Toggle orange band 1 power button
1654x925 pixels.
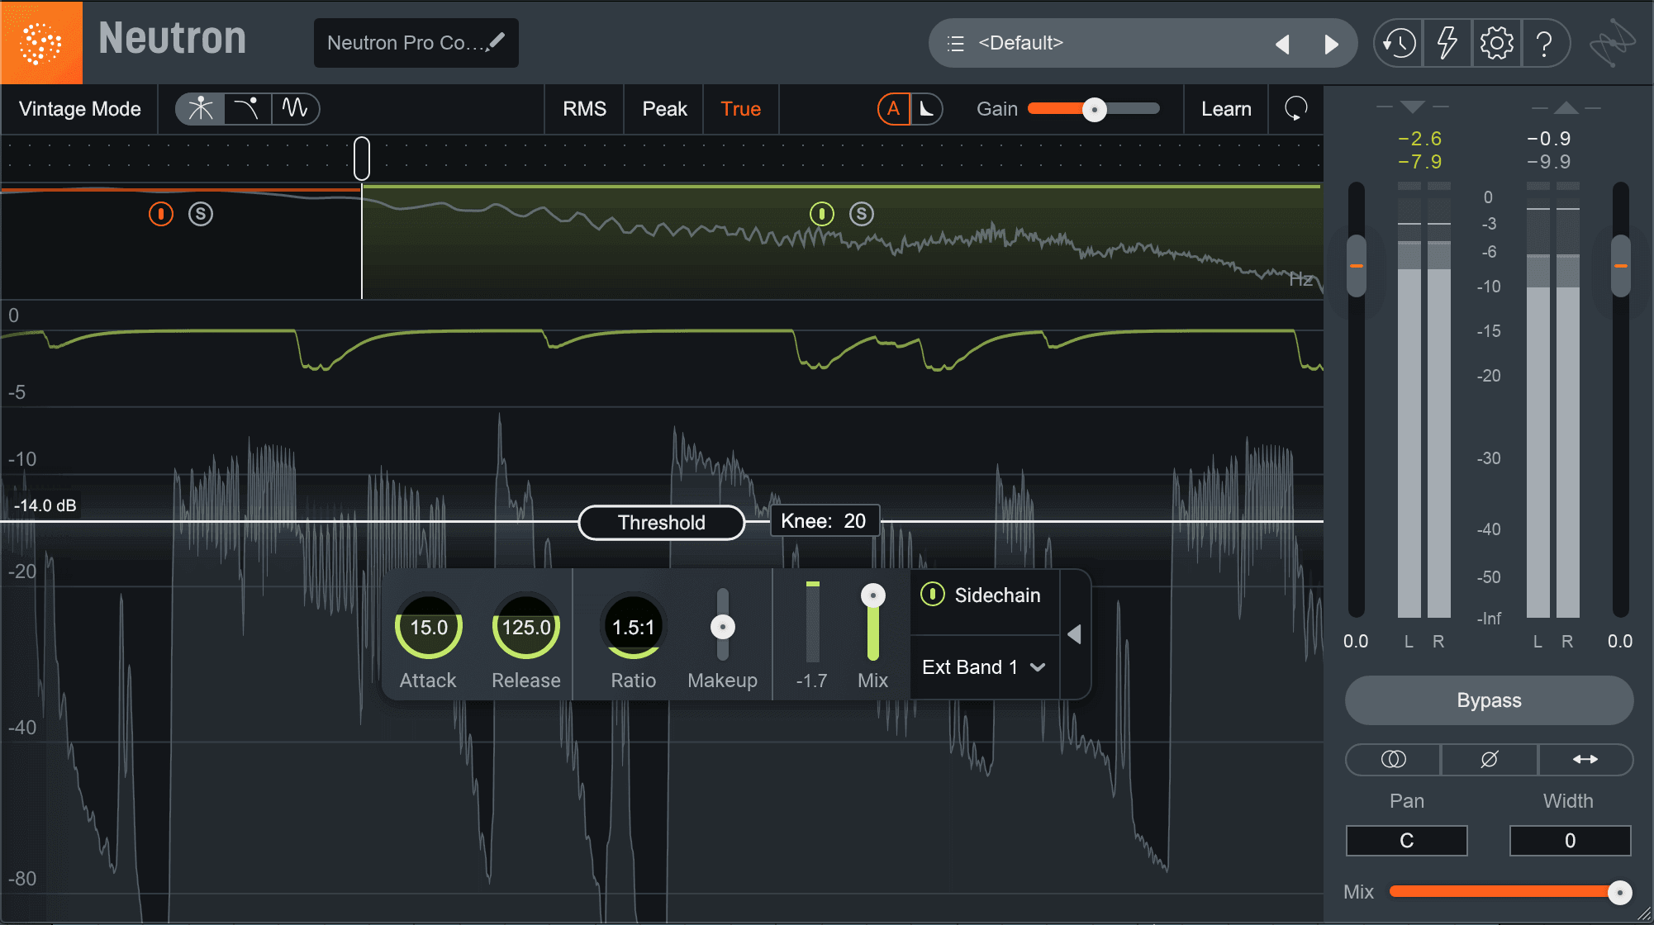pos(161,214)
